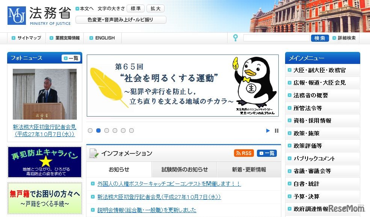The image size is (370, 217).
Task: Switch the site to ENGLISH
Action: [x=102, y=38]
